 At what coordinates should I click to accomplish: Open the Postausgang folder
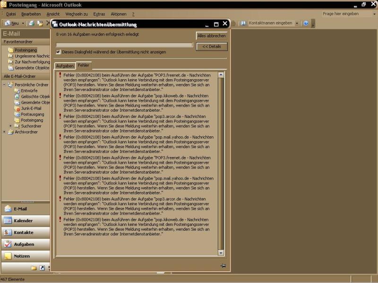32,114
